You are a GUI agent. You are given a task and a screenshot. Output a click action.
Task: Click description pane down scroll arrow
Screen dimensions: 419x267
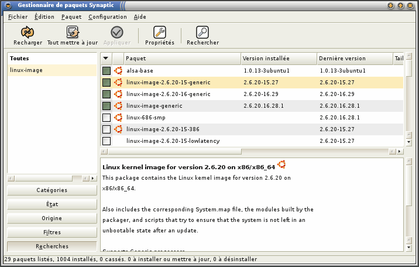point(408,247)
